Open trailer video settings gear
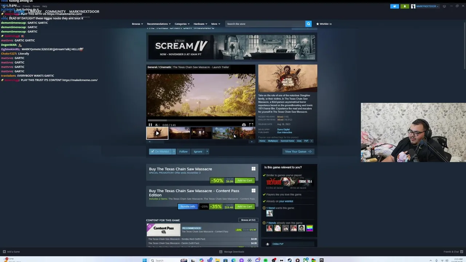 pos(244,125)
